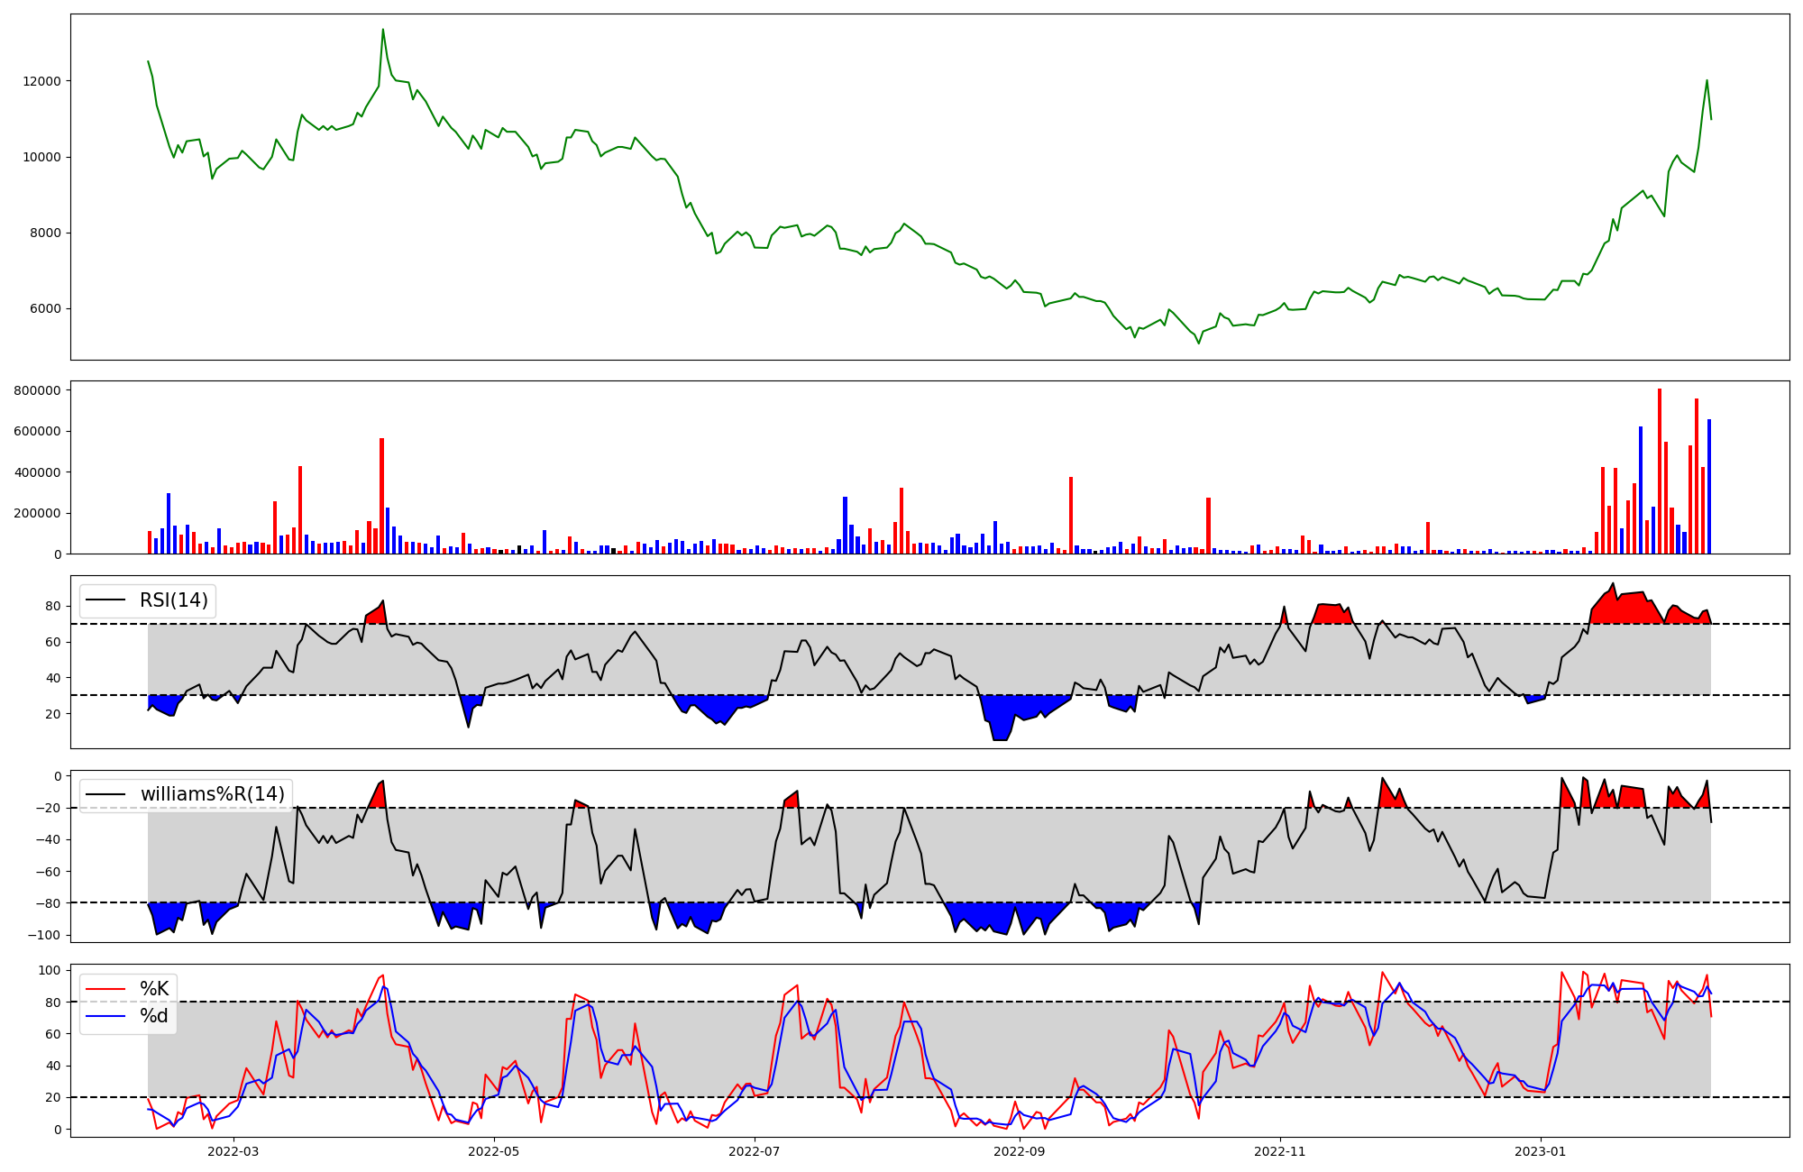Click the 800000 volume axis label
This screenshot has width=1803, height=1172.
point(37,390)
